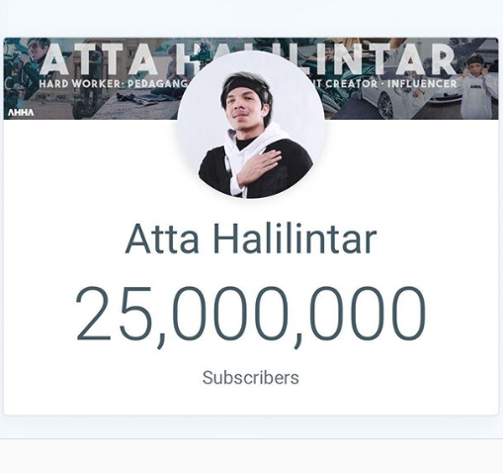Click the large letters NTAR in banner title
This screenshot has width=503, height=473.
(x=397, y=60)
